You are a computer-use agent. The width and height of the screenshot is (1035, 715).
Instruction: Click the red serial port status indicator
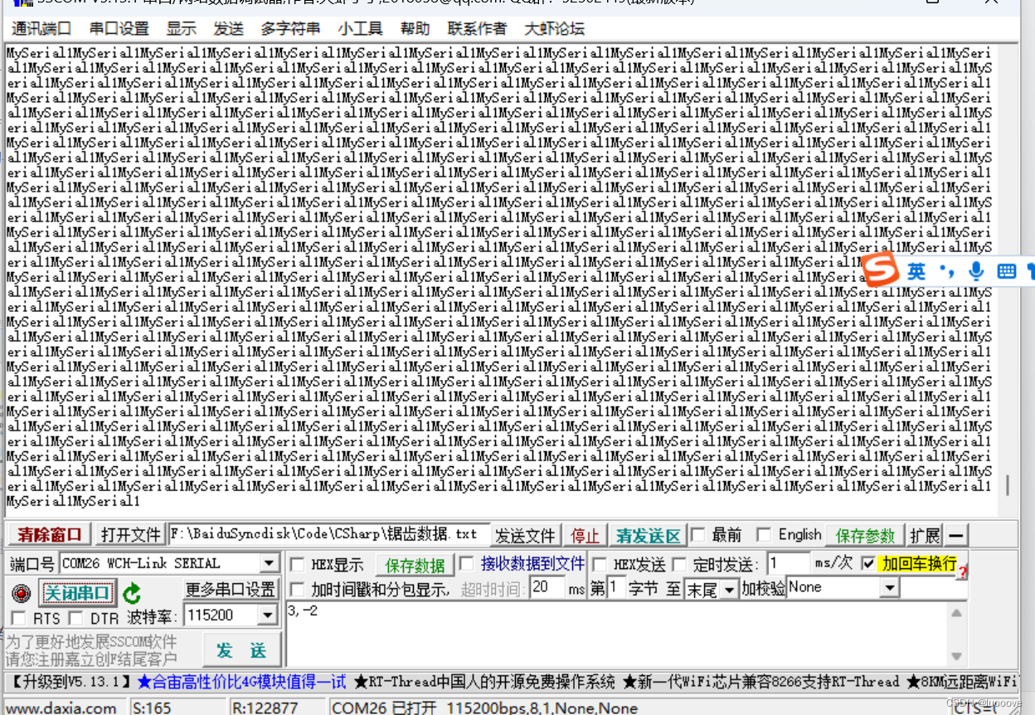[x=22, y=593]
